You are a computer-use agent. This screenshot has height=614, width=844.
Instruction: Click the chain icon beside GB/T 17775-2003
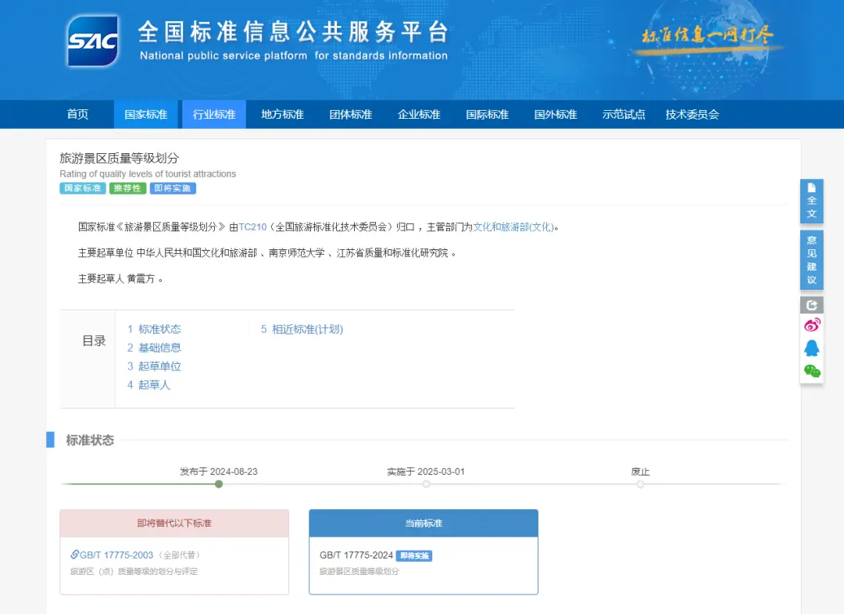(x=76, y=555)
